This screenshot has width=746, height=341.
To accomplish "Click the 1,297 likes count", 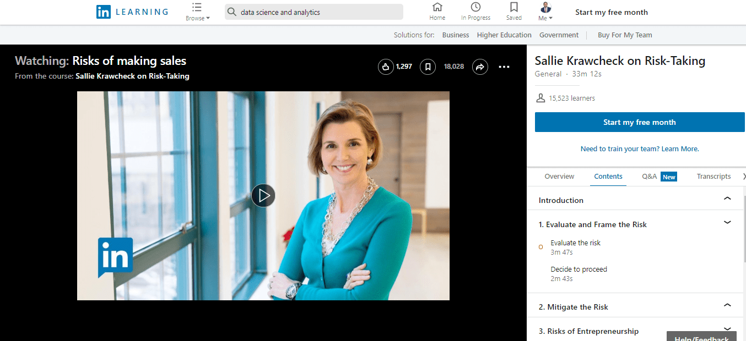I will pos(404,67).
